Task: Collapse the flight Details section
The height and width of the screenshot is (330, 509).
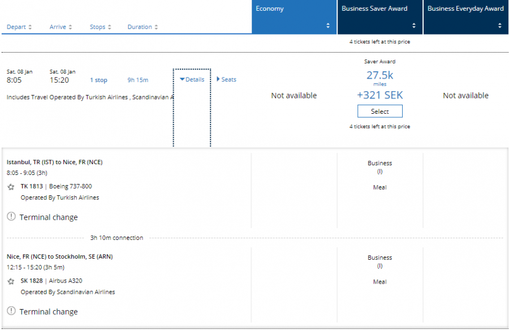Action: [x=192, y=80]
